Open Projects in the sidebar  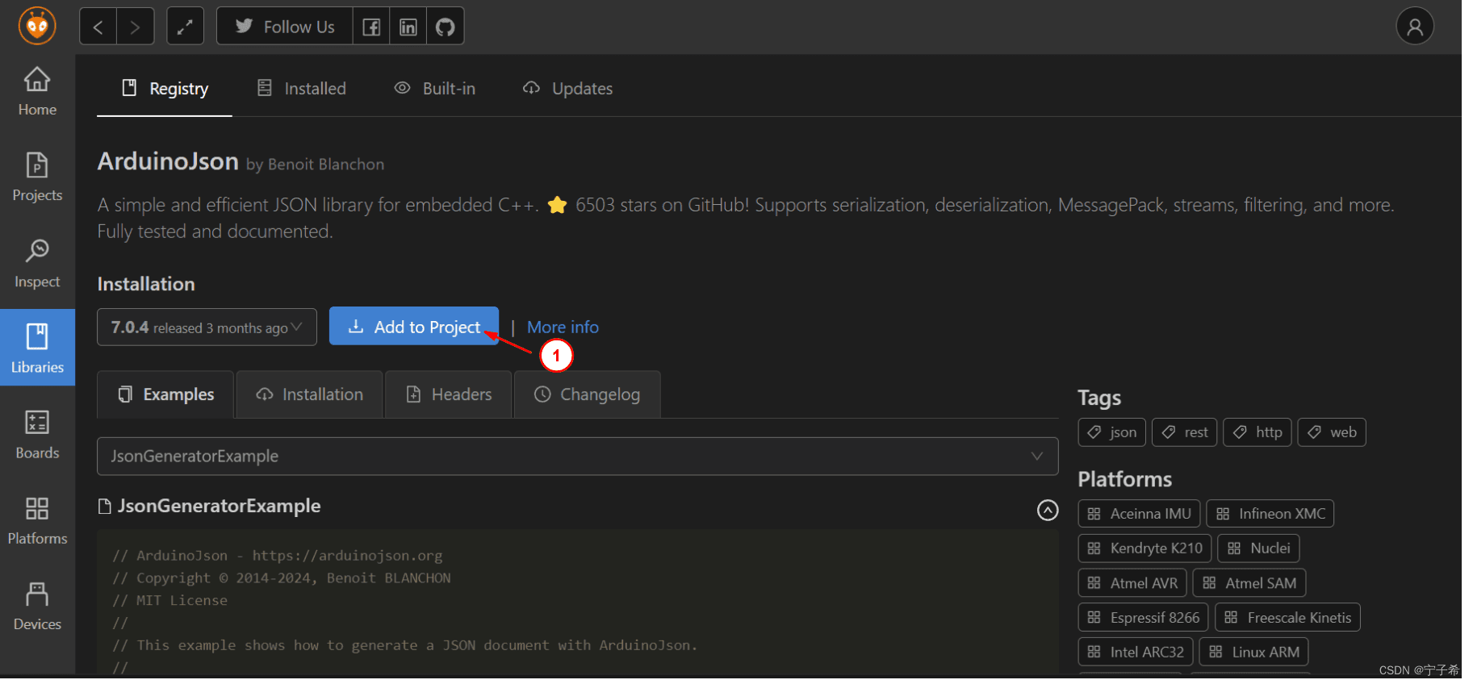coord(37,177)
